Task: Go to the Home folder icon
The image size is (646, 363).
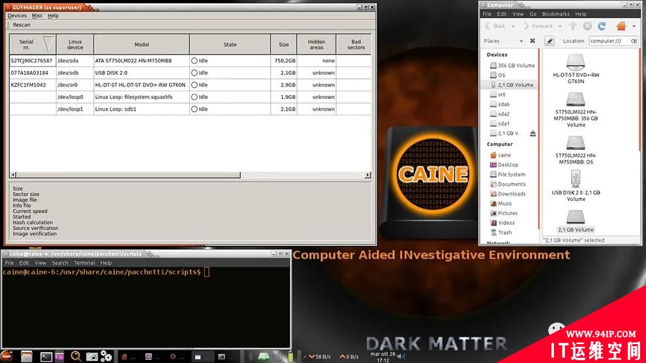Action: [x=621, y=26]
